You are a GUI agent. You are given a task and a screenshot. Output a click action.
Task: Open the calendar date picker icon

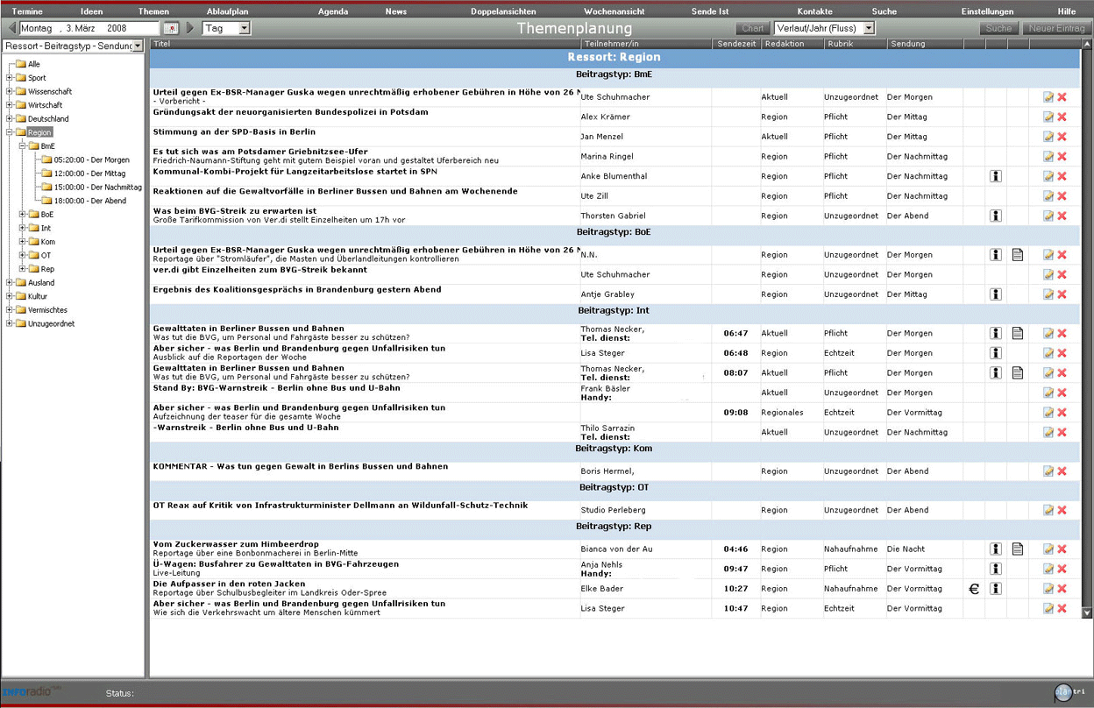pyautogui.click(x=172, y=28)
